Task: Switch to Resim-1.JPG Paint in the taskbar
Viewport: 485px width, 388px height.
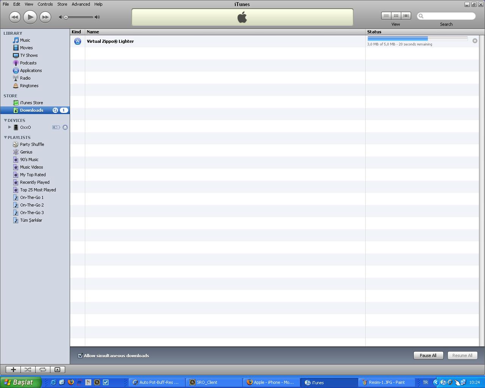Action: coord(387,382)
